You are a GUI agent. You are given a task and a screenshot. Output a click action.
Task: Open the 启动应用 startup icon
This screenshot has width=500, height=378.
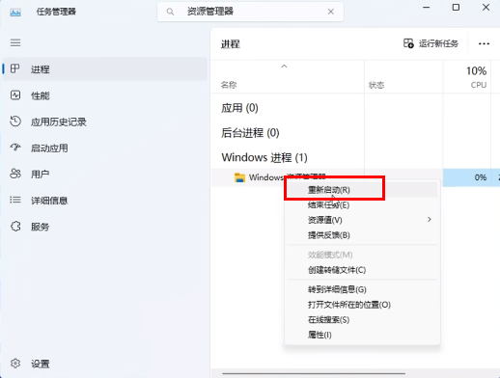15,148
